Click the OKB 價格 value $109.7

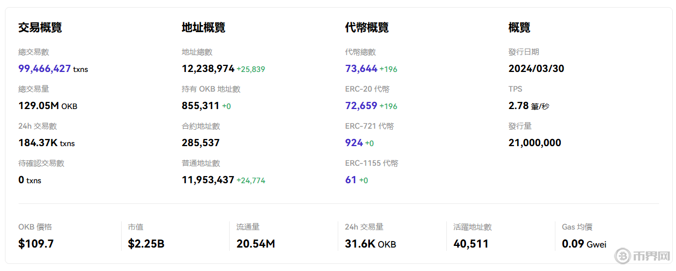click(36, 244)
